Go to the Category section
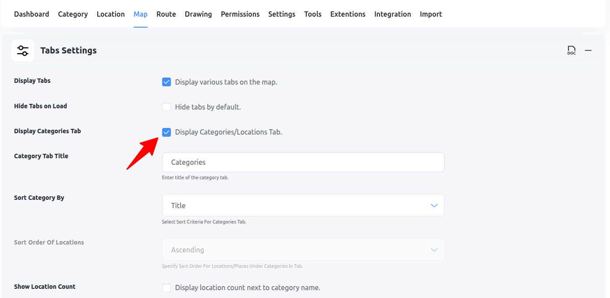 pyautogui.click(x=73, y=14)
